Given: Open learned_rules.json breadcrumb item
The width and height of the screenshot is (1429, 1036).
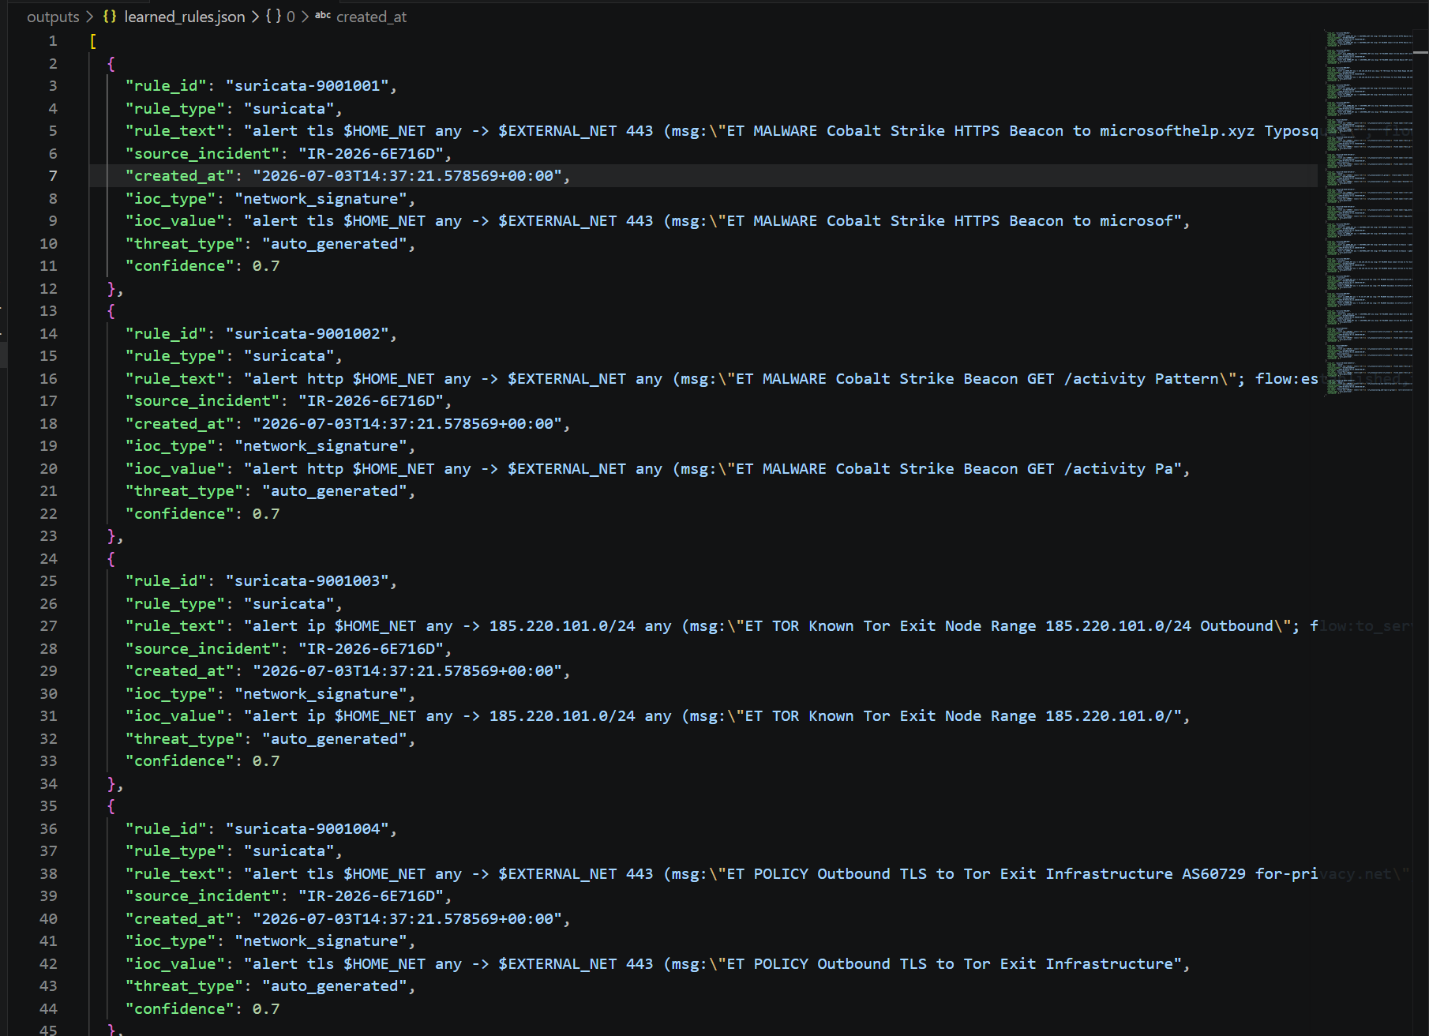Looking at the screenshot, I should [185, 17].
